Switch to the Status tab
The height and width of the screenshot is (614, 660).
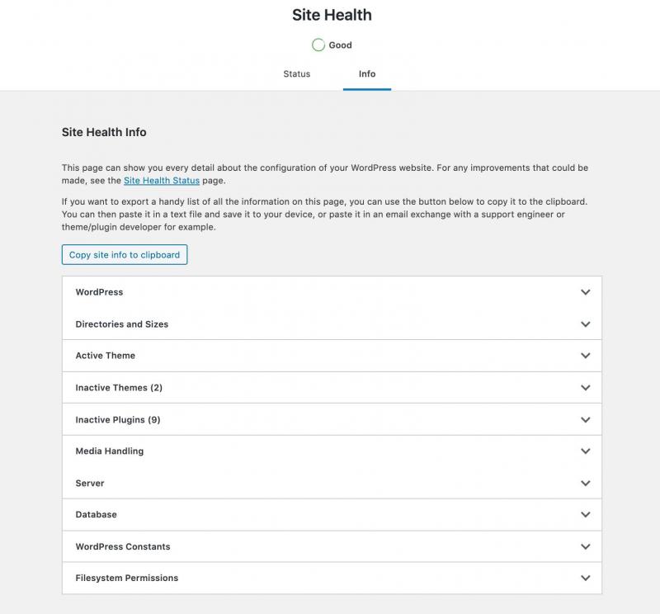point(297,74)
